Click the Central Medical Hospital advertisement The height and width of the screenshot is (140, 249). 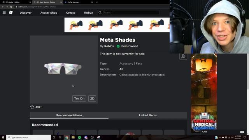(x=204, y=93)
